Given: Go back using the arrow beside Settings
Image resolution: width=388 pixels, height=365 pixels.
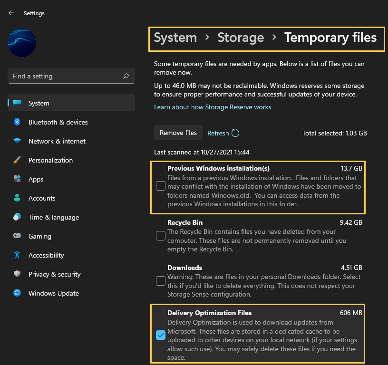Looking at the screenshot, I should pyautogui.click(x=11, y=13).
